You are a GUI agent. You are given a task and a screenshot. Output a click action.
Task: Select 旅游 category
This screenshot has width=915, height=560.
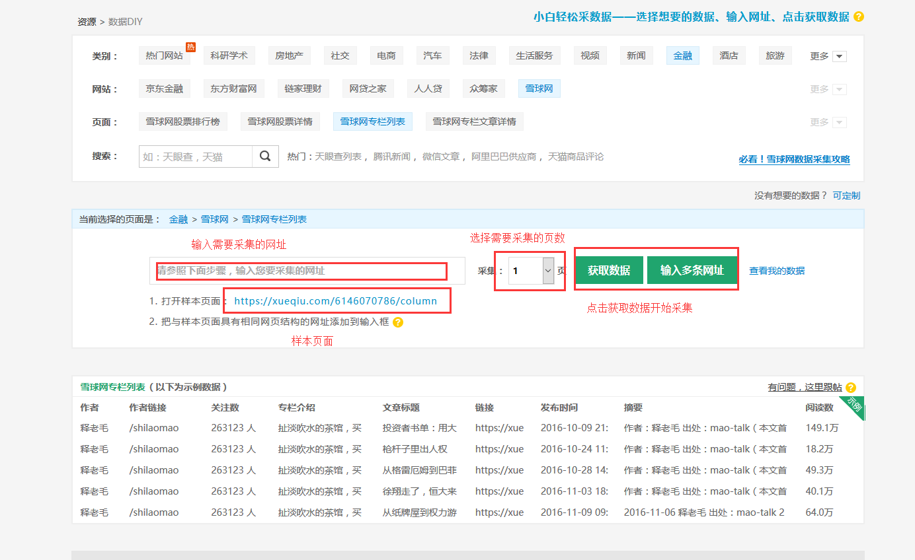776,55
